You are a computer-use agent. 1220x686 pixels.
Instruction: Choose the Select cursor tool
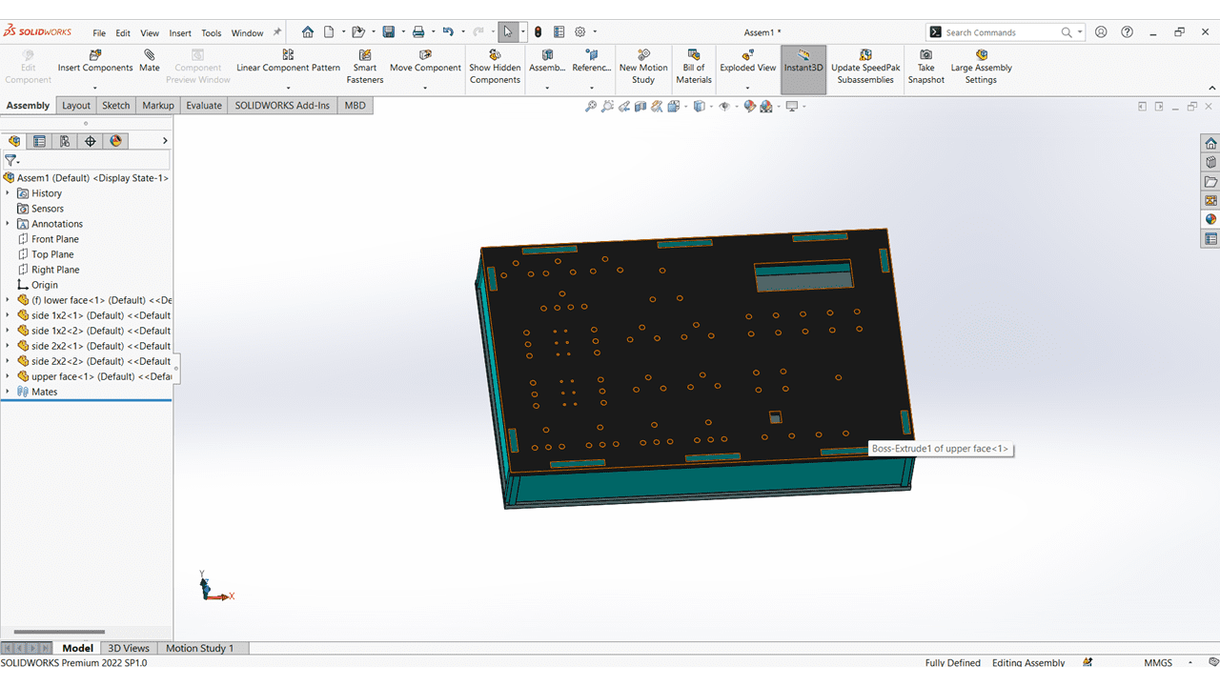click(x=508, y=31)
